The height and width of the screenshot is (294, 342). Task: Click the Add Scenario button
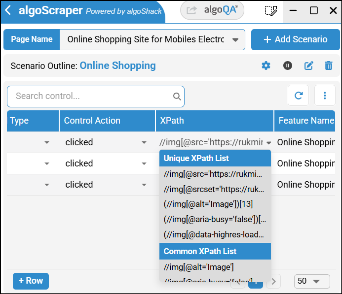[295, 39]
